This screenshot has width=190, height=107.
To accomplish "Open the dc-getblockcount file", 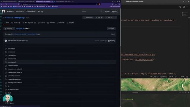I will tap(13, 89).
